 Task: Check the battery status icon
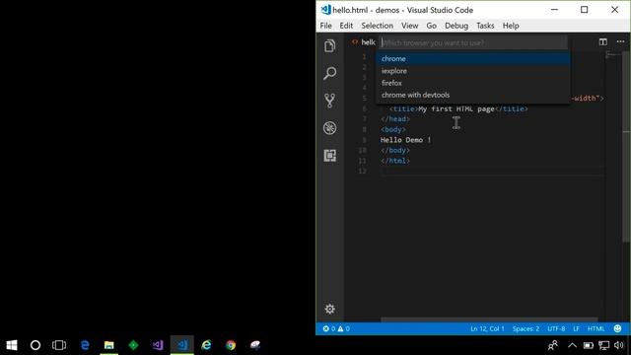tap(588, 345)
